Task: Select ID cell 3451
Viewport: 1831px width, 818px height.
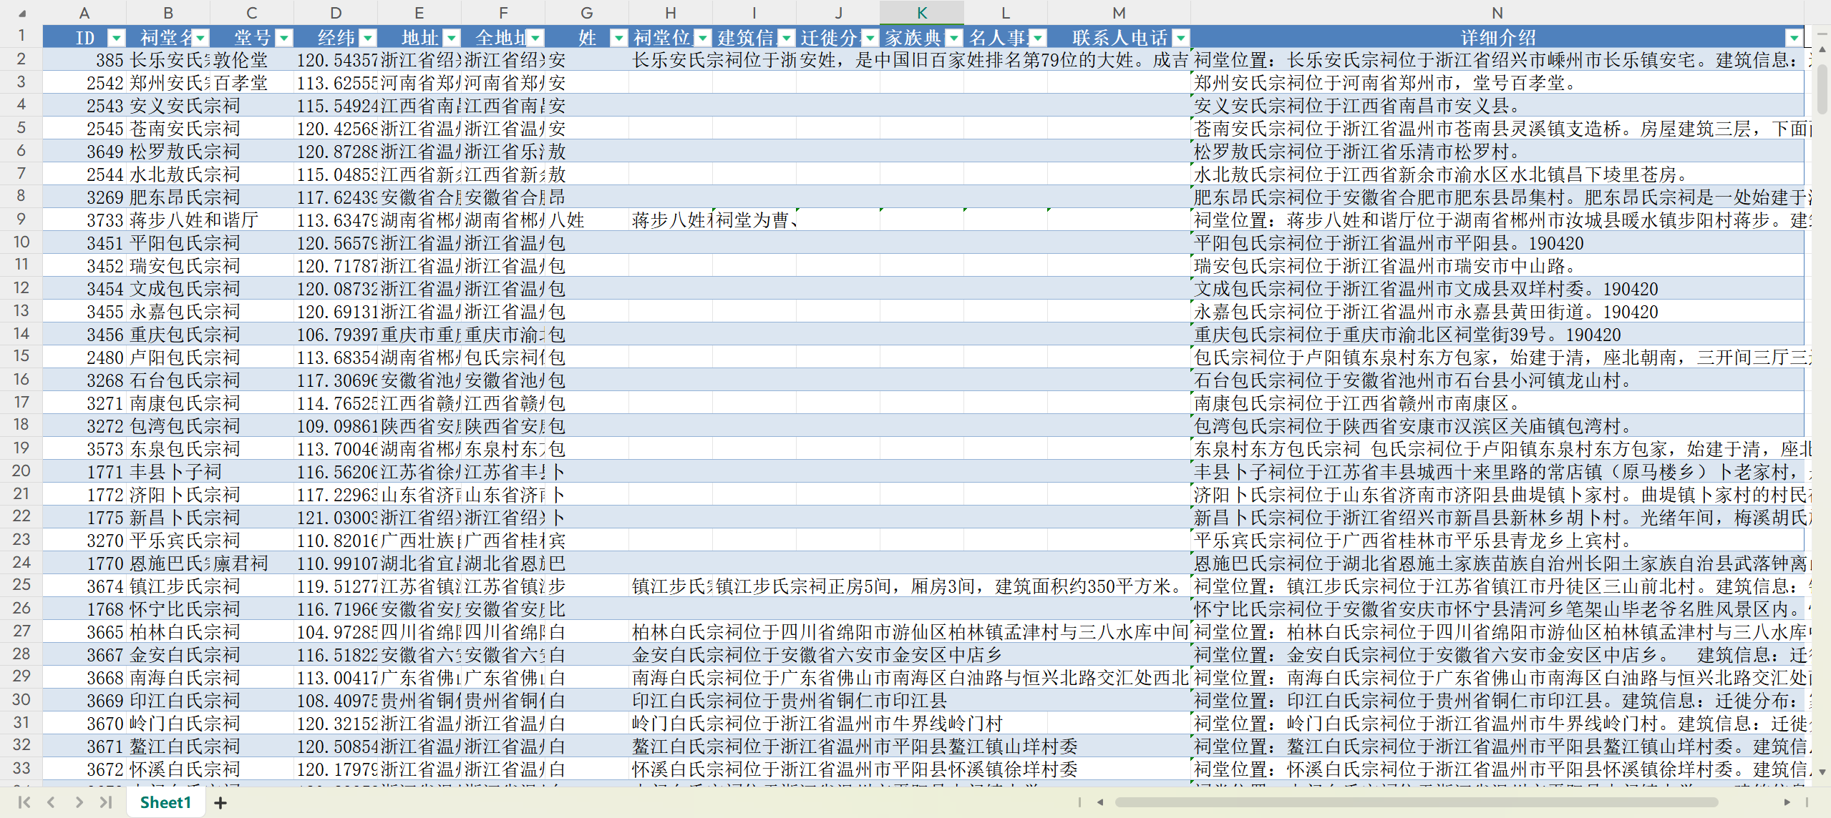Action: click(84, 243)
